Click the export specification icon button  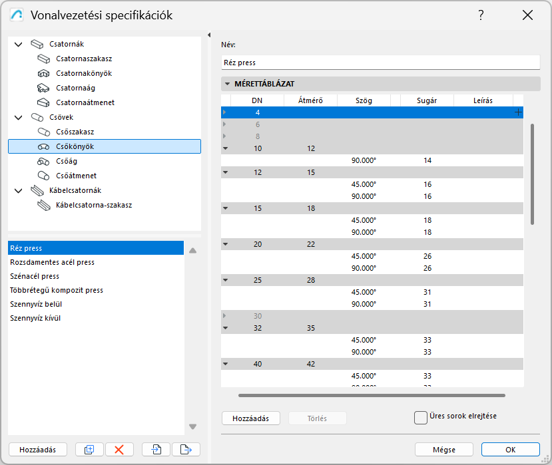click(x=186, y=450)
